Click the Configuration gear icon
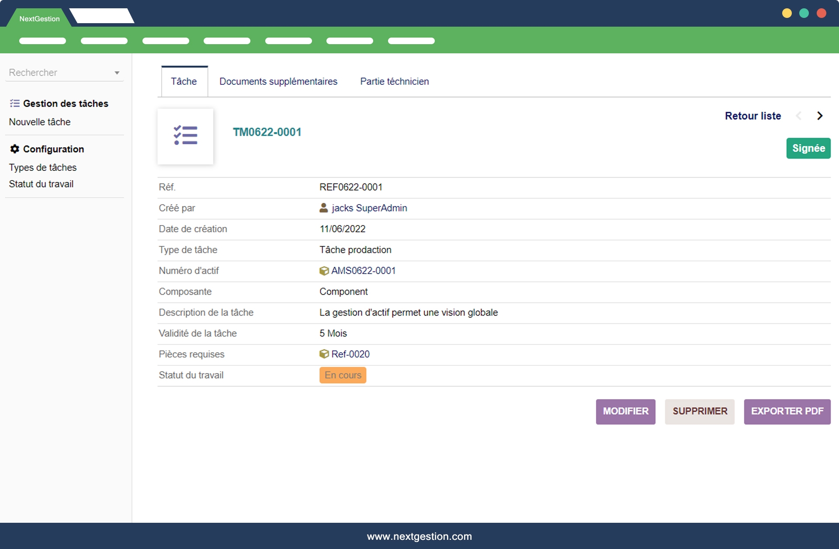 (x=14, y=149)
